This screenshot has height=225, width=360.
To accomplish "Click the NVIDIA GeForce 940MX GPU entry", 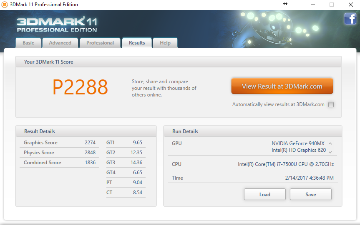I will click(298, 143).
